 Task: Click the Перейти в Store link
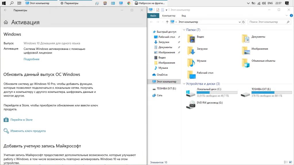point(21,120)
